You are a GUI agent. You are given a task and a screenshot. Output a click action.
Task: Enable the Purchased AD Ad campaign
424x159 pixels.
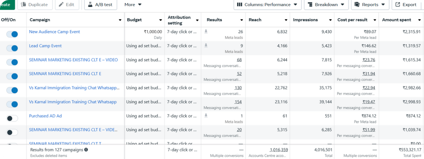pyautogui.click(x=12, y=118)
